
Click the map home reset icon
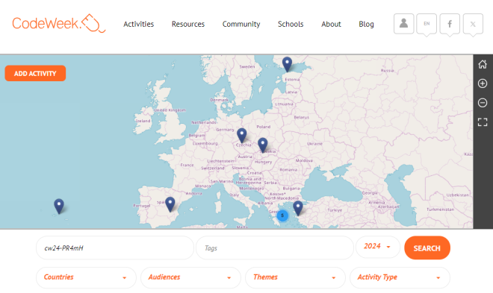(x=483, y=64)
